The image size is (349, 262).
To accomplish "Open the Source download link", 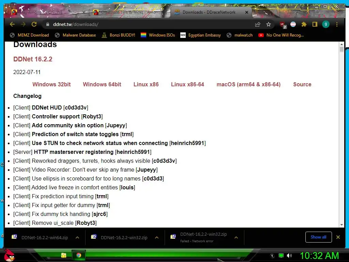I will coord(302,85).
